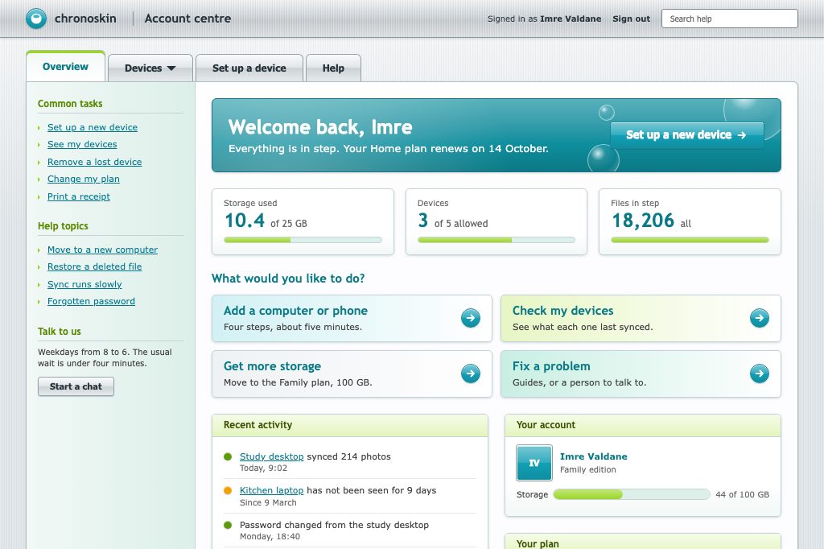Click the Files in step progress bar
The height and width of the screenshot is (549, 824).
coord(690,240)
